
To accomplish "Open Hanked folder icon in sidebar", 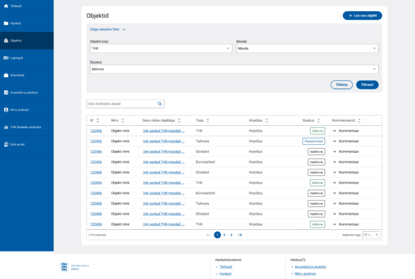I will tap(6, 23).
